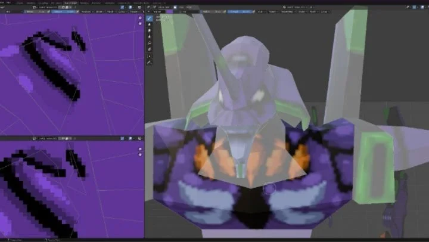Screen dimensions: 429x242
Task: Open Stroke popover in viewport tool settings
Action: (x=302, y=11)
